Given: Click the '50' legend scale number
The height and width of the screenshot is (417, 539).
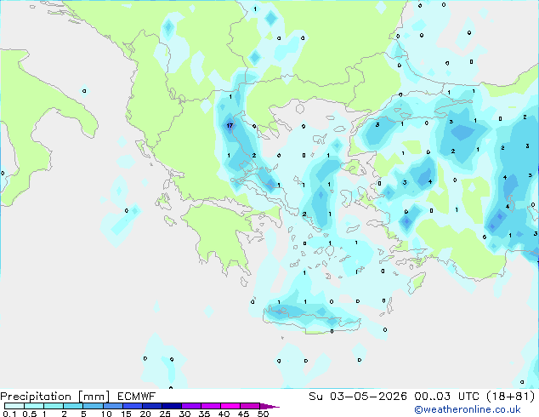Looking at the screenshot, I should tap(263, 414).
